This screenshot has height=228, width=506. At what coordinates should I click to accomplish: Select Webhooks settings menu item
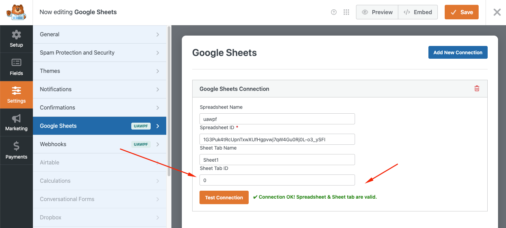(99, 144)
